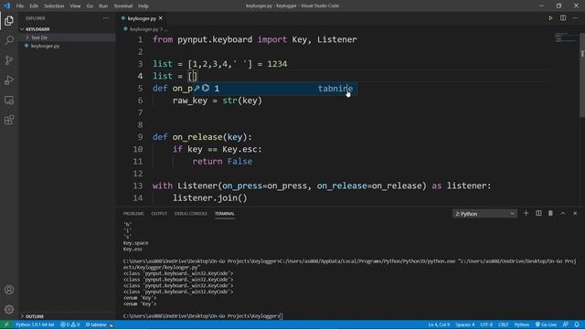
Task: Open the Source Control view
Action: [9, 60]
